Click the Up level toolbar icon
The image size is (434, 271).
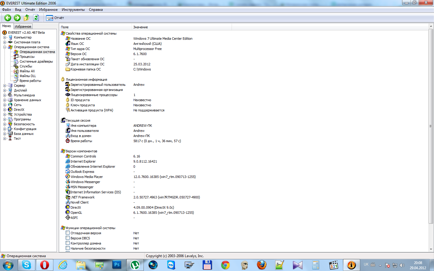[x=27, y=18]
